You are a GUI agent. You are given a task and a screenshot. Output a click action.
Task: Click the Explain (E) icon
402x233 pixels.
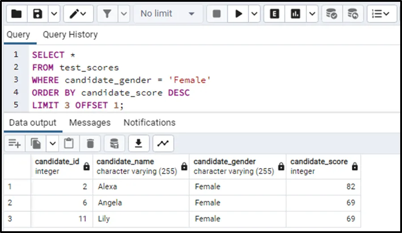(275, 14)
